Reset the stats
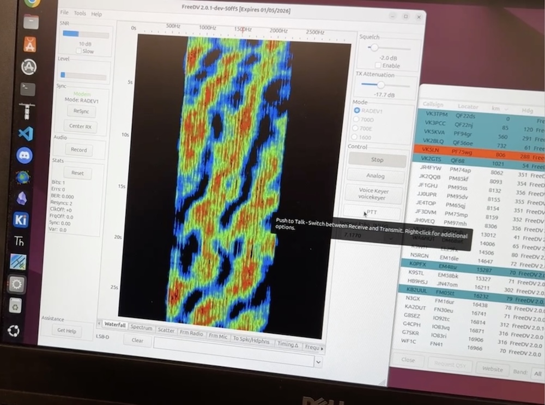The height and width of the screenshot is (405, 545). tap(77, 173)
